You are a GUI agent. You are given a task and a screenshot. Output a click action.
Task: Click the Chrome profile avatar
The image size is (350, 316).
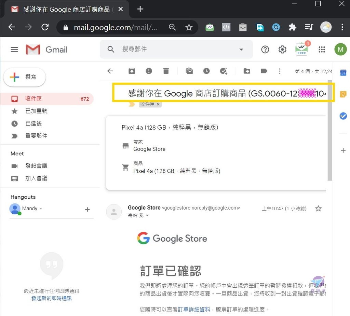coord(326,27)
